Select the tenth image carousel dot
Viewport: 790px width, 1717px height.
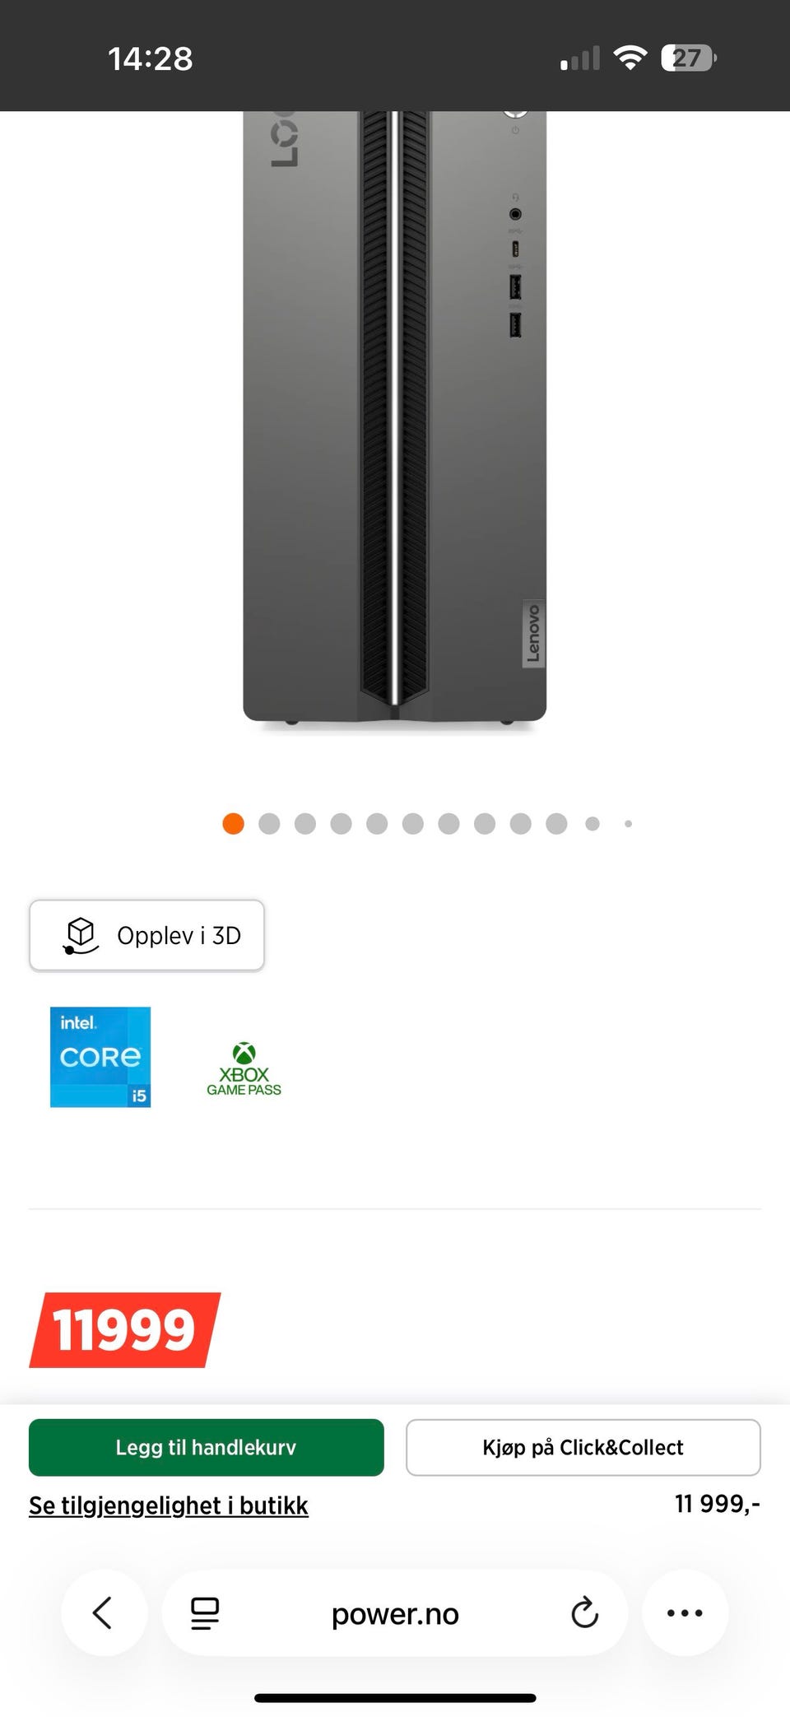tap(556, 824)
